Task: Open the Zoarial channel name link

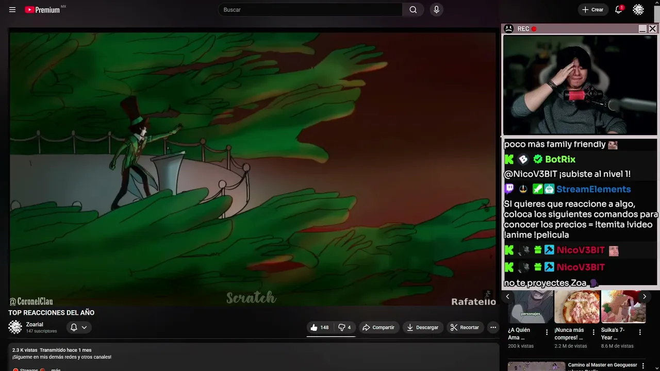Action: pos(35,325)
